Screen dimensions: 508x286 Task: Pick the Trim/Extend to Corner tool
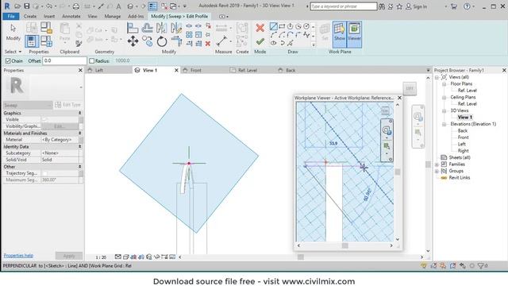176,41
